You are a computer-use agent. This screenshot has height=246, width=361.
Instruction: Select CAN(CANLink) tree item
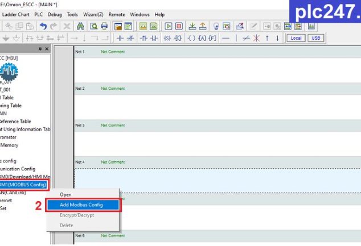click(13, 193)
